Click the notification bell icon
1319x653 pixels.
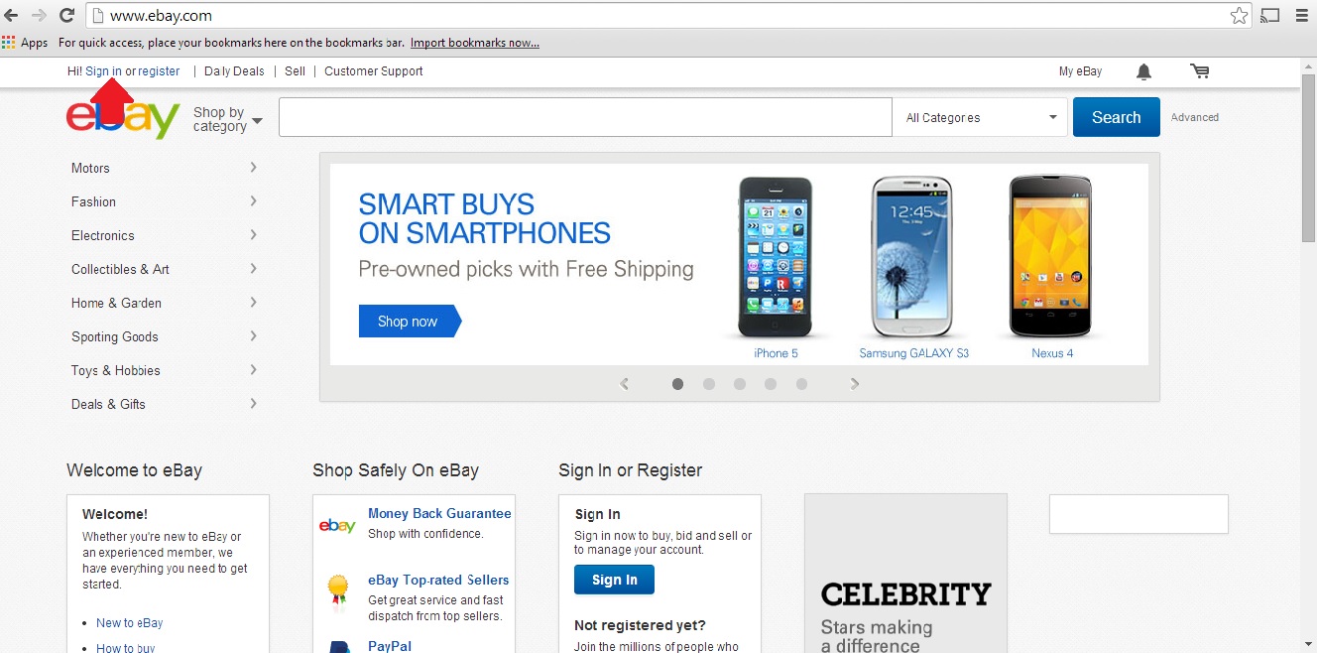(1142, 70)
